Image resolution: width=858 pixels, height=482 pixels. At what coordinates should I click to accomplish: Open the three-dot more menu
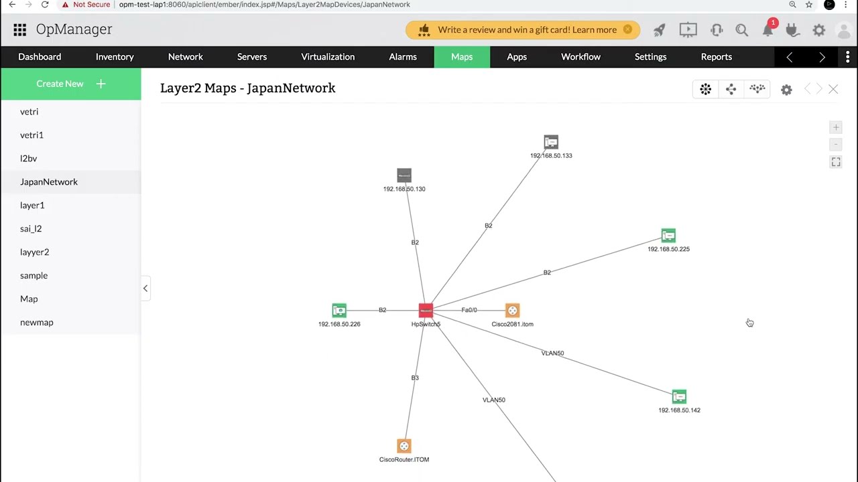[848, 57]
